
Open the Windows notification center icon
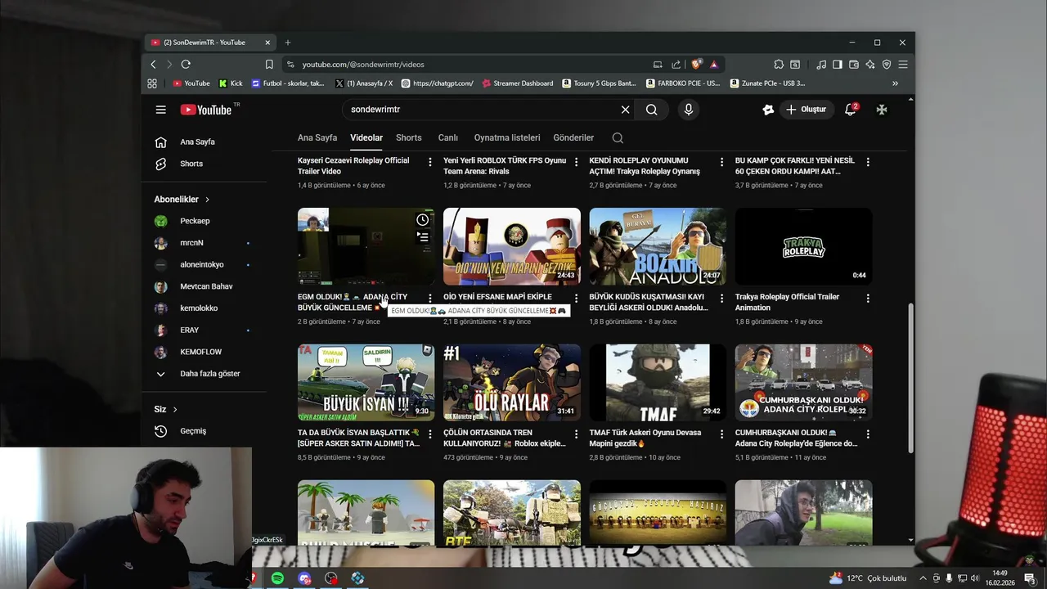(x=1031, y=578)
